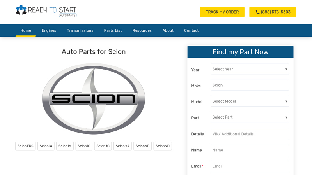Viewport: 312px width, 175px height.
Task: Expand the Select Year dropdown
Action: (250, 69)
